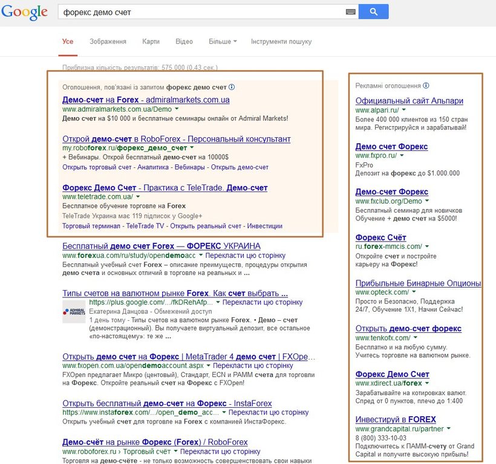Screen dimensions: 496x464
Task: Expand arrow beside fxopen.com.ua result URL
Action: (x=208, y=366)
